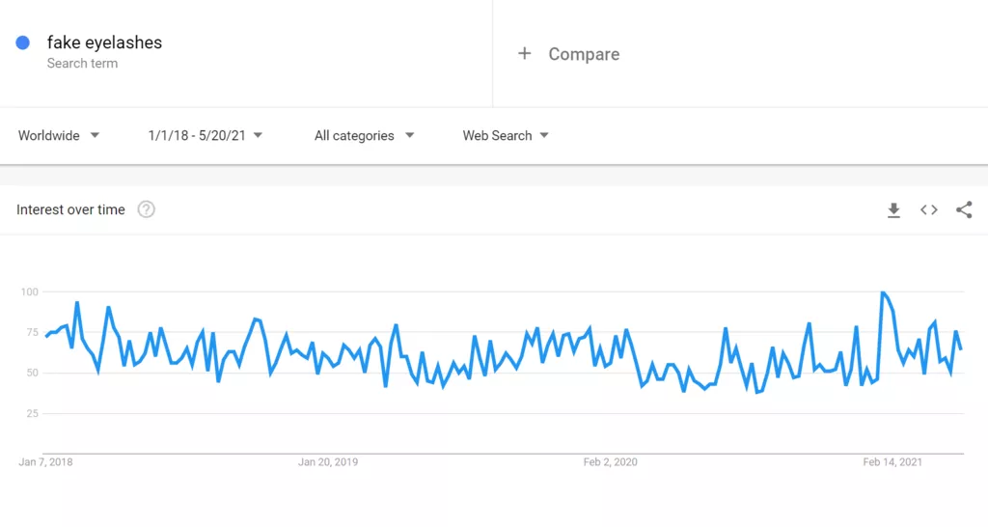The height and width of the screenshot is (527, 988).
Task: Open help for Interest over time
Action: (147, 209)
